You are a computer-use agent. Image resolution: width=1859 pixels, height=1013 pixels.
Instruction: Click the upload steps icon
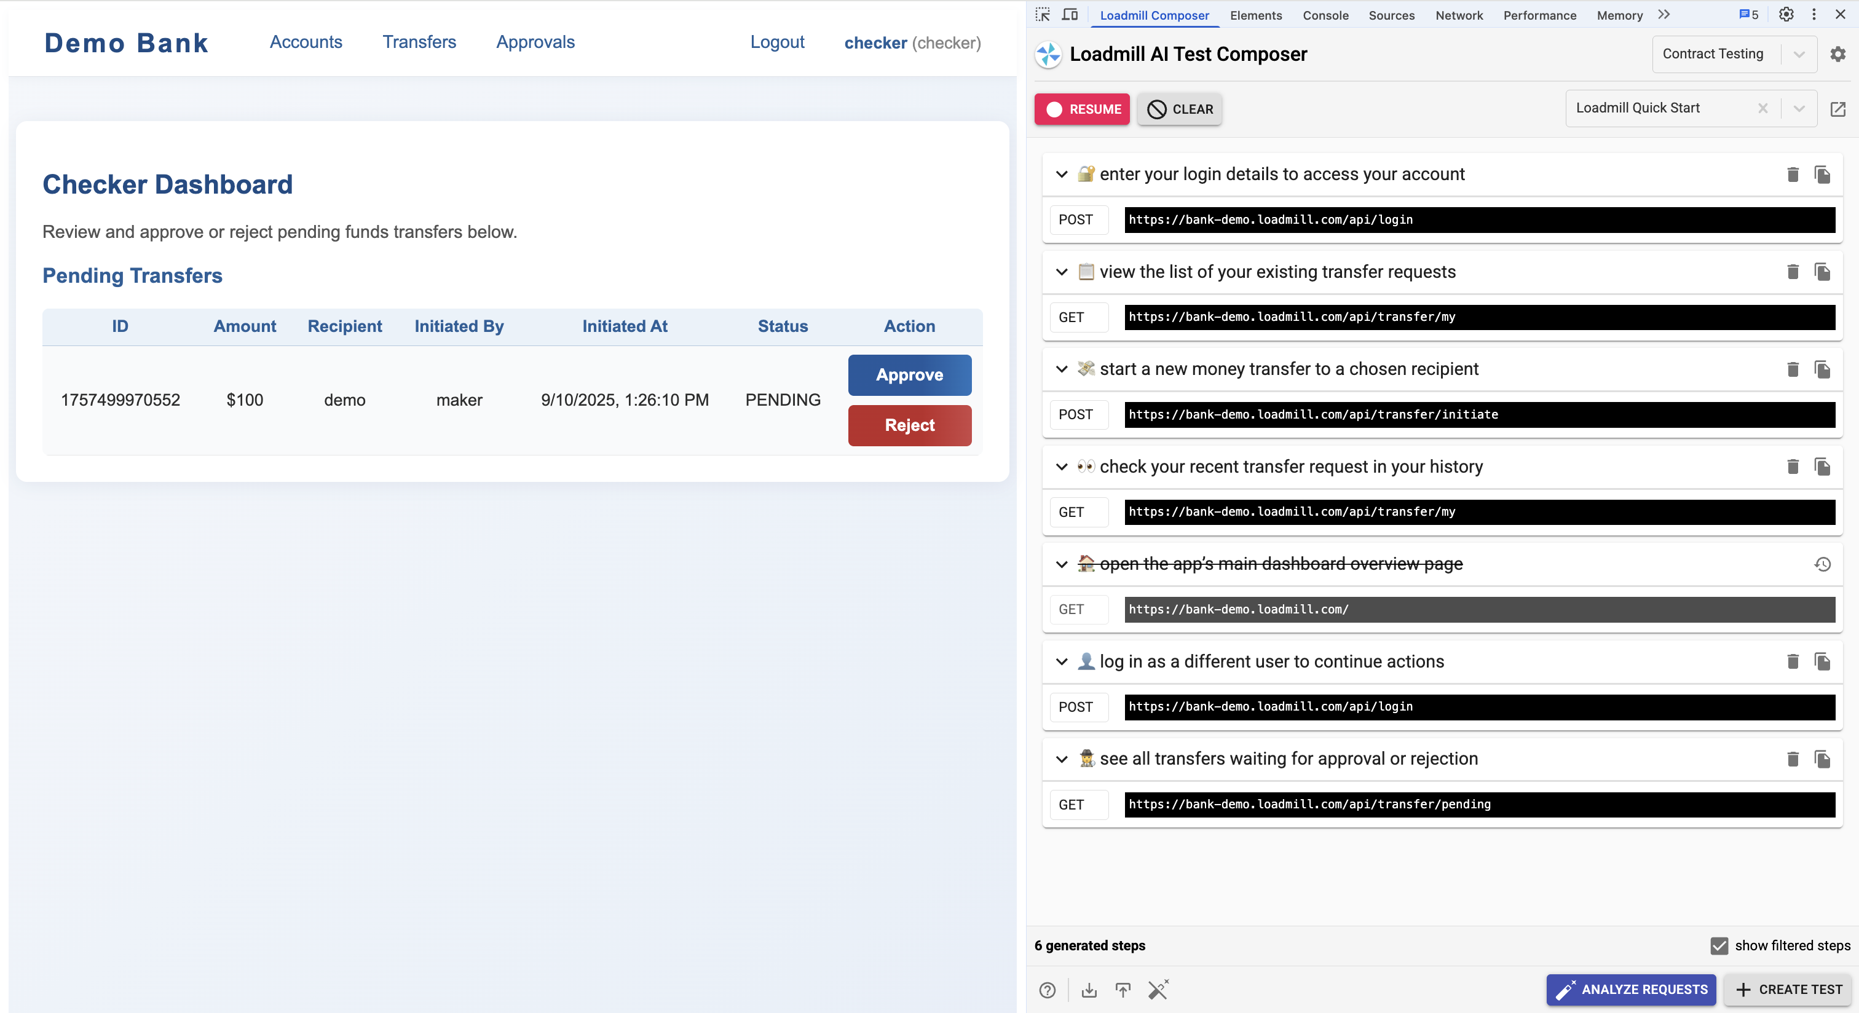(x=1123, y=990)
